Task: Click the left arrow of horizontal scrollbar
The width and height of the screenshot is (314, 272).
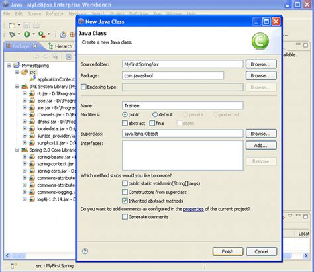Action: (x=7, y=255)
